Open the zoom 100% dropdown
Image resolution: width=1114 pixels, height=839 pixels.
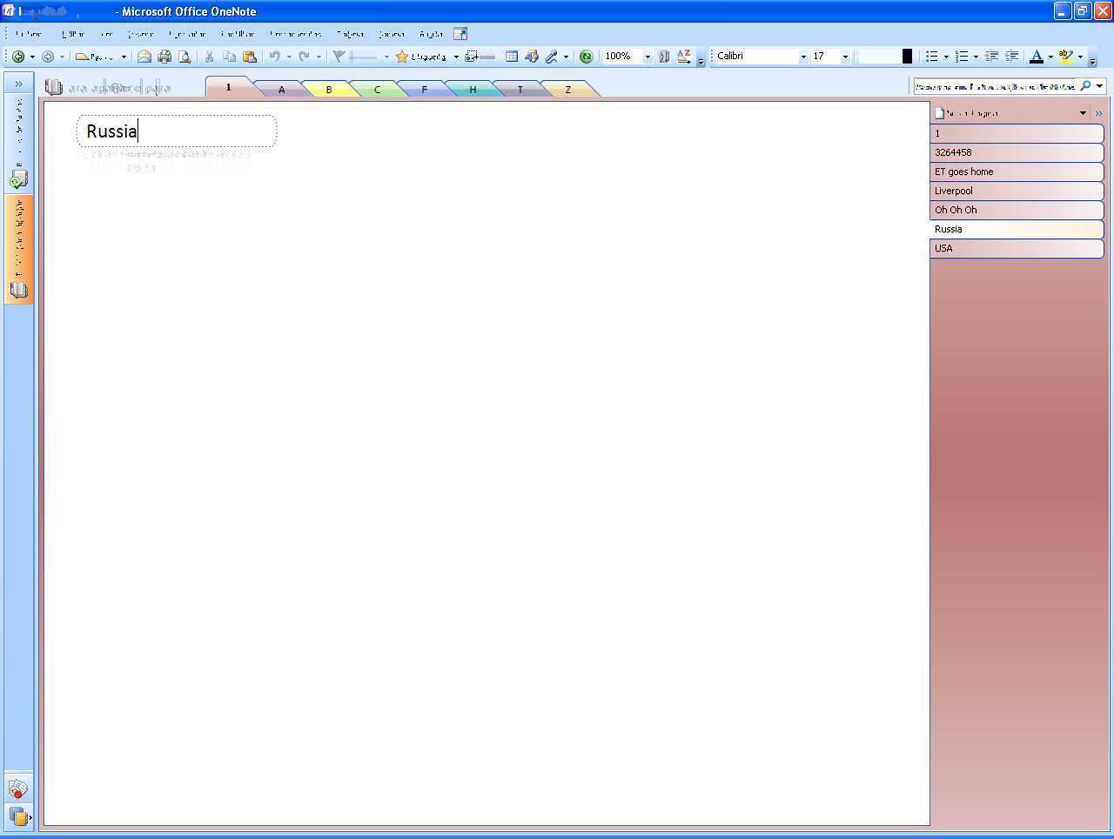coord(648,57)
